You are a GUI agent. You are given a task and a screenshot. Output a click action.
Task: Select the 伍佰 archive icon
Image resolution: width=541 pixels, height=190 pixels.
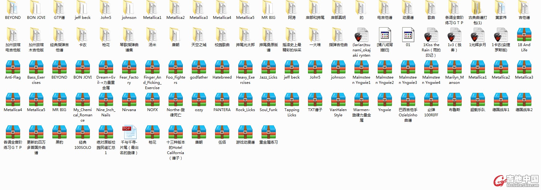(222, 132)
